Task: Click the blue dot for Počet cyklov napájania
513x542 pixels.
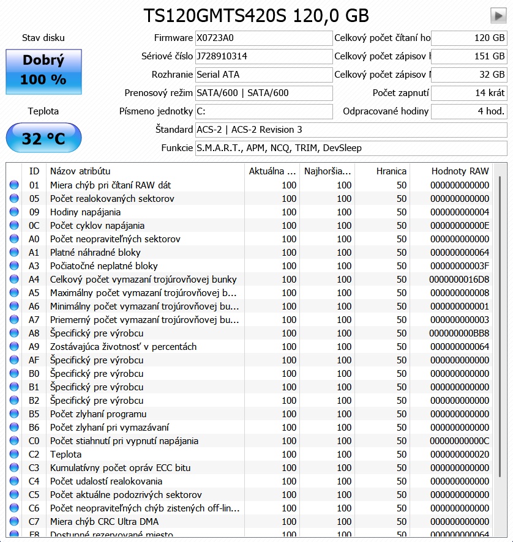Action: click(14, 226)
